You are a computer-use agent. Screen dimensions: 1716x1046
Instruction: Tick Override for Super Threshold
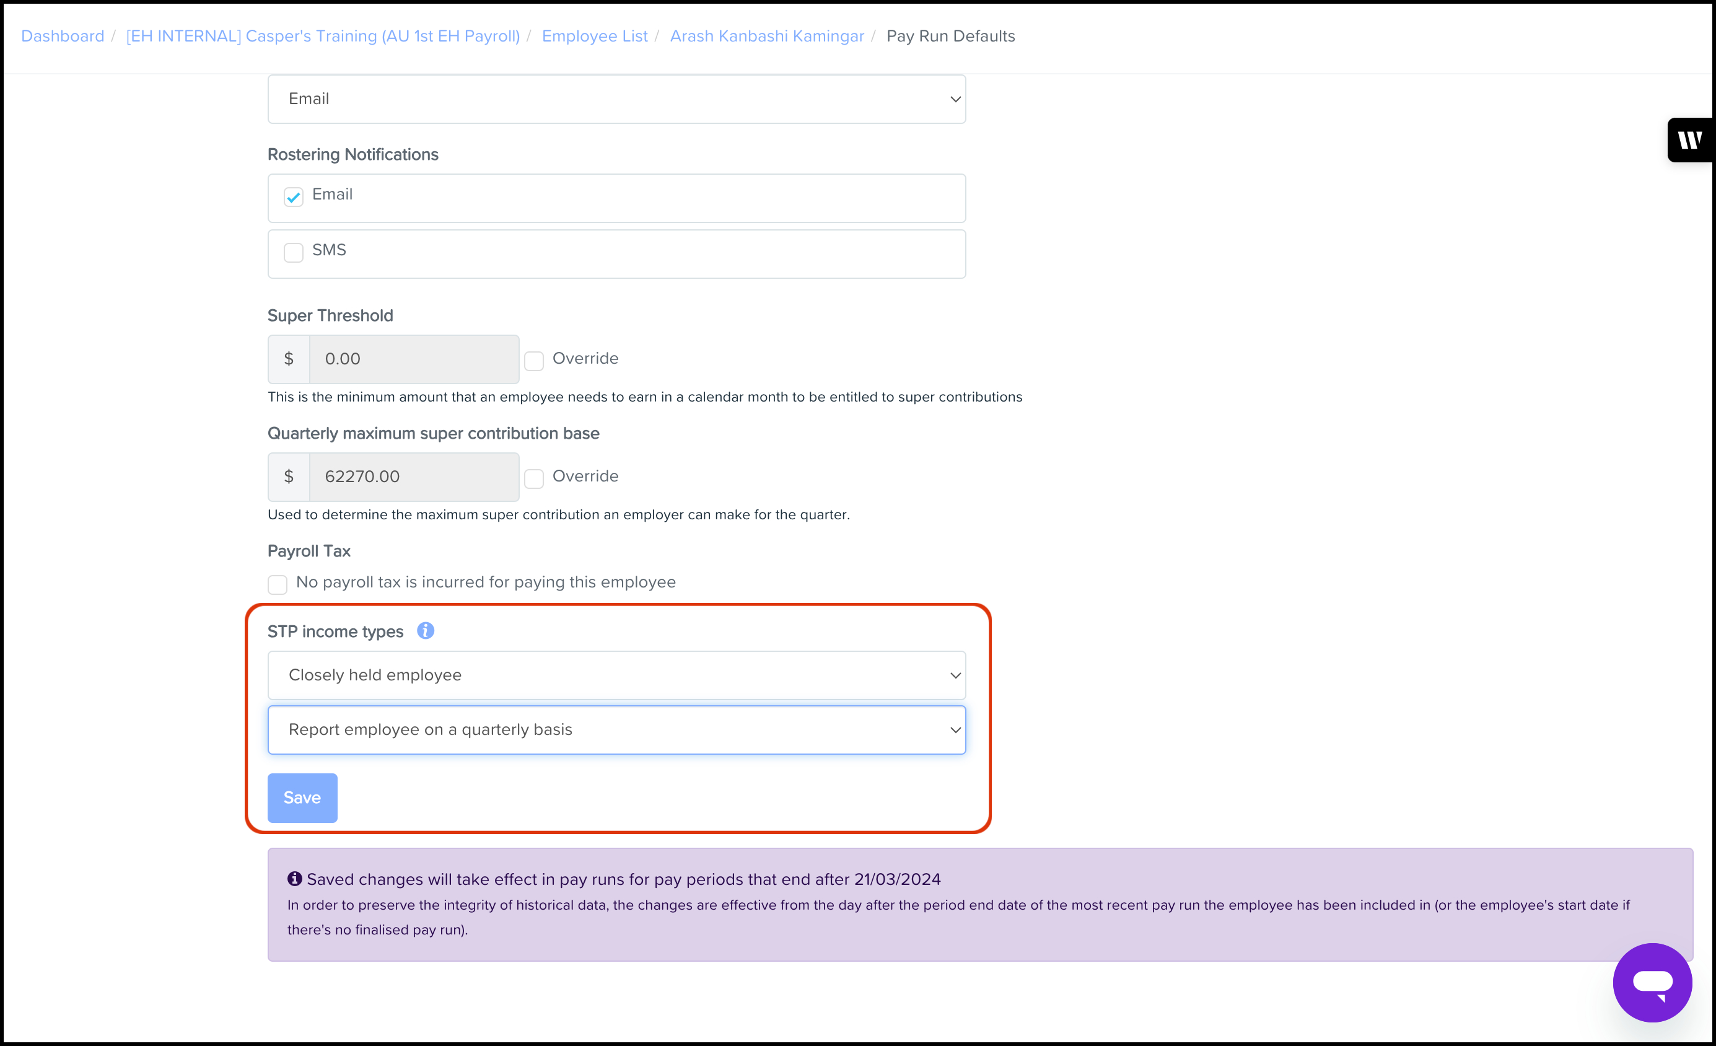[534, 361]
